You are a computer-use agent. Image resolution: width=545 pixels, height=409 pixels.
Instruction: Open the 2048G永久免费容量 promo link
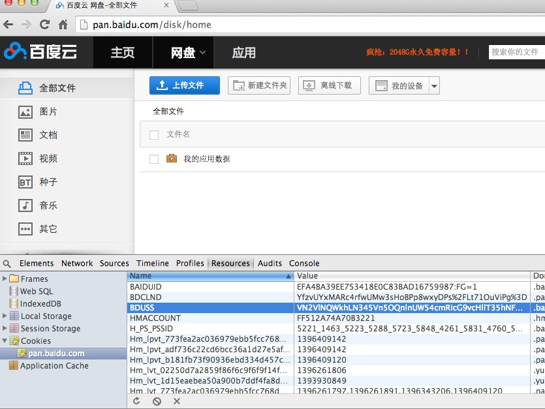(418, 52)
